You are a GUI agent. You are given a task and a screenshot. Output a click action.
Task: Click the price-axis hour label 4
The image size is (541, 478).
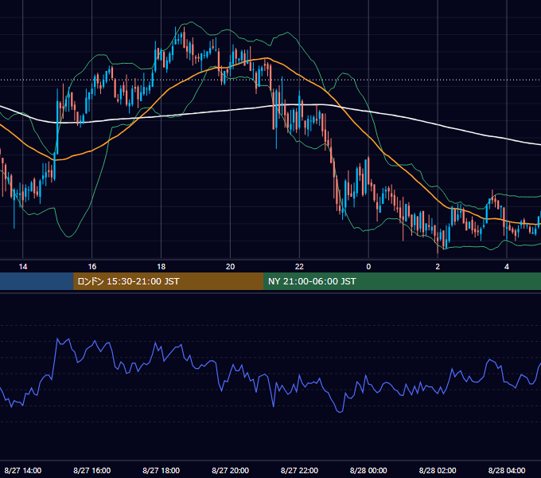pos(507,267)
